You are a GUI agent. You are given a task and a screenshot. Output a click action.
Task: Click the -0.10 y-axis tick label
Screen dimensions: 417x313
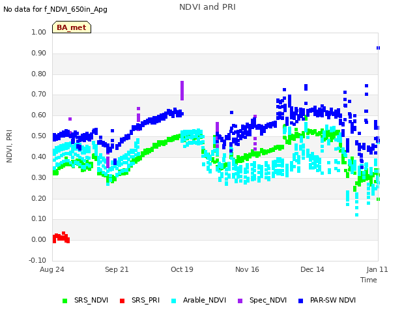[38, 260]
